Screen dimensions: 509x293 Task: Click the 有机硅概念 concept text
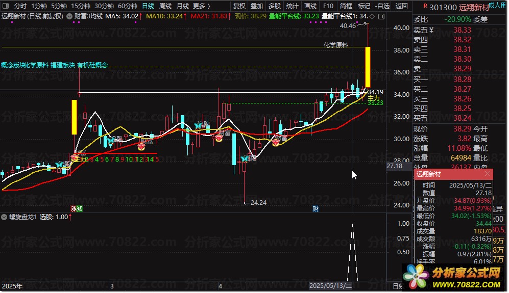pos(92,65)
